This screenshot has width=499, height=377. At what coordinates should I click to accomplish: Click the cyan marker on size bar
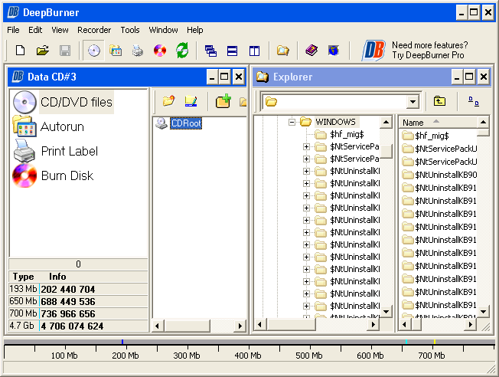coord(406,342)
